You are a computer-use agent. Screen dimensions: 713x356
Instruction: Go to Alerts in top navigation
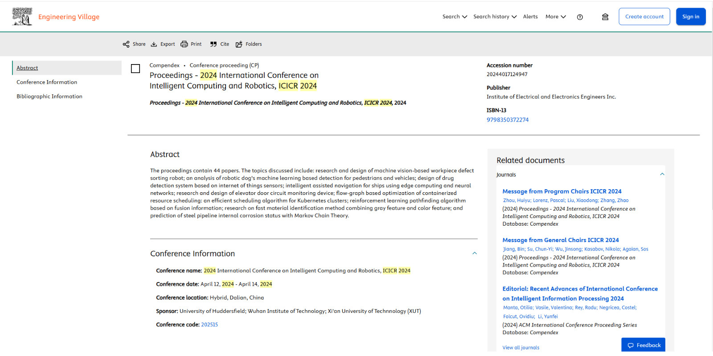click(530, 16)
